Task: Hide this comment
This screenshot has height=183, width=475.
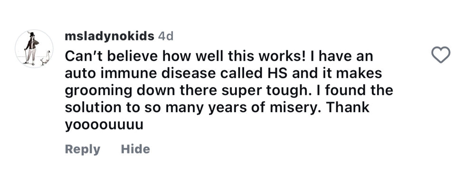Action: [x=135, y=149]
